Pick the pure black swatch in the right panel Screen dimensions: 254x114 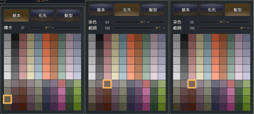point(184,38)
